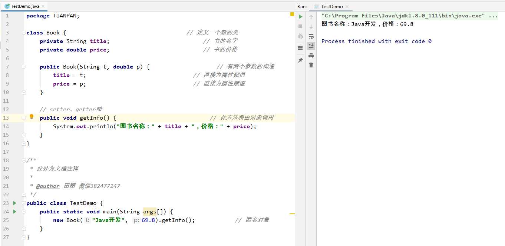Viewport: 505px width, 246px height.
Task: Click the Dump Threads icon in Run panel
Action: [x=300, y=36]
